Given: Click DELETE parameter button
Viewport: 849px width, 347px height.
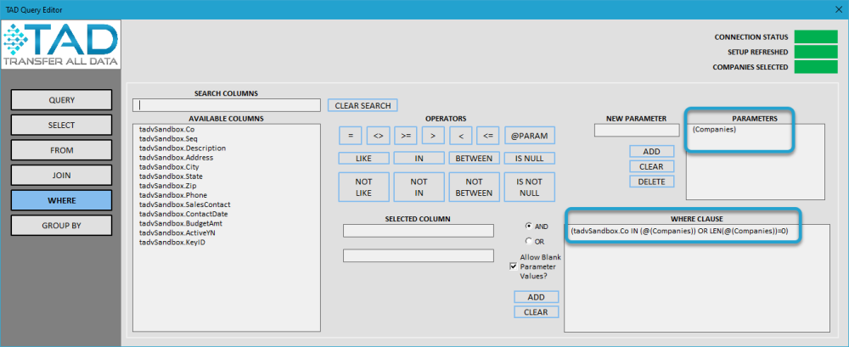Looking at the screenshot, I should [x=652, y=182].
